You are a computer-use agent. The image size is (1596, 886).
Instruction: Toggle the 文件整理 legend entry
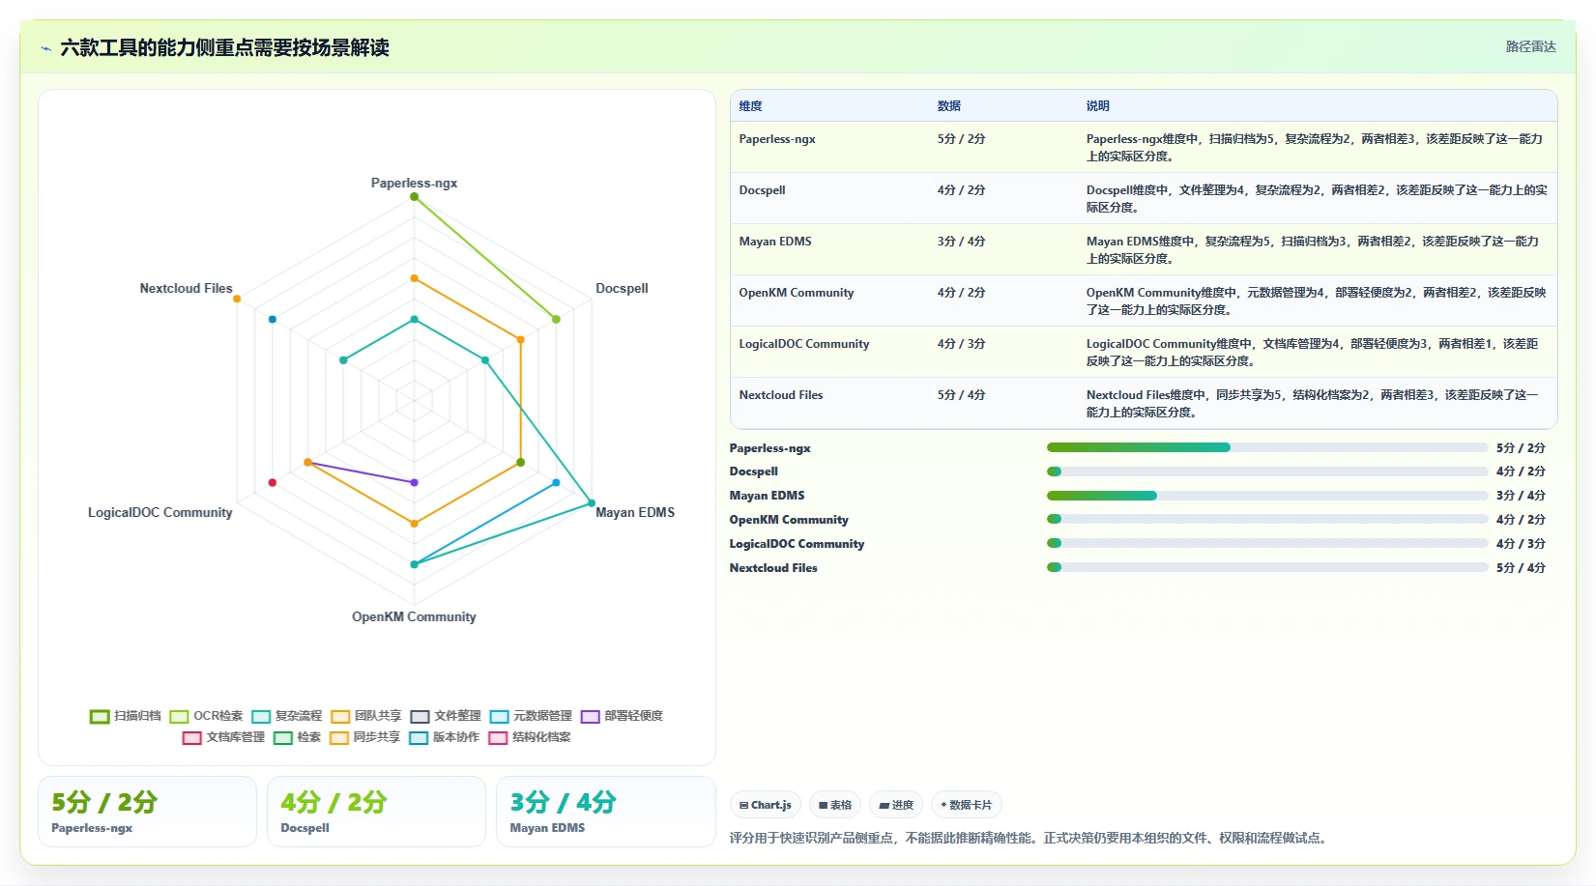[446, 716]
